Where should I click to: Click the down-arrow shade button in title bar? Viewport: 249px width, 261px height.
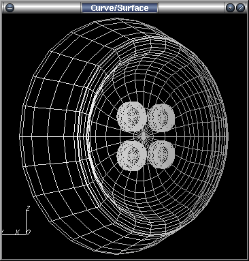pyautogui.click(x=231, y=7)
